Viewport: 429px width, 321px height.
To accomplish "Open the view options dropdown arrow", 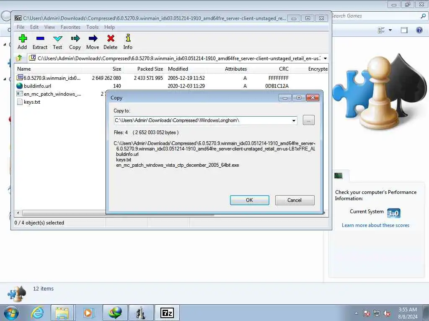I will 390,30.
